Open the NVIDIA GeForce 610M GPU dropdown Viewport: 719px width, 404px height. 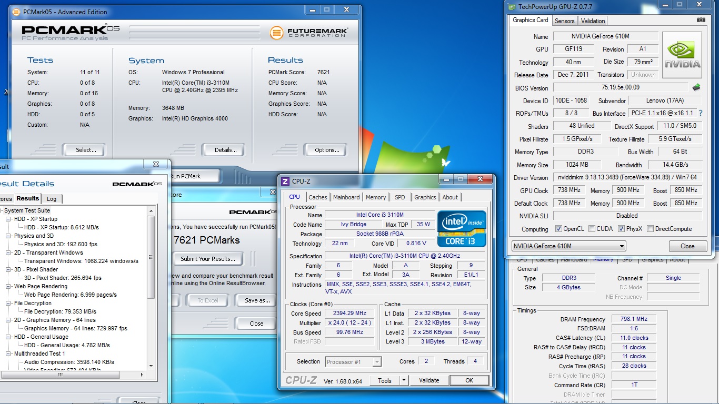tap(568, 246)
